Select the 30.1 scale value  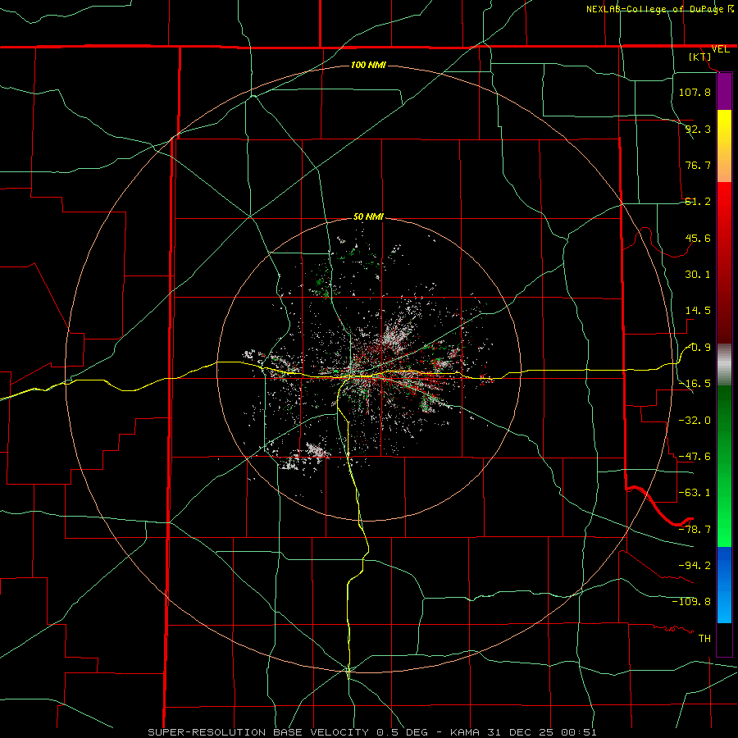(x=698, y=275)
